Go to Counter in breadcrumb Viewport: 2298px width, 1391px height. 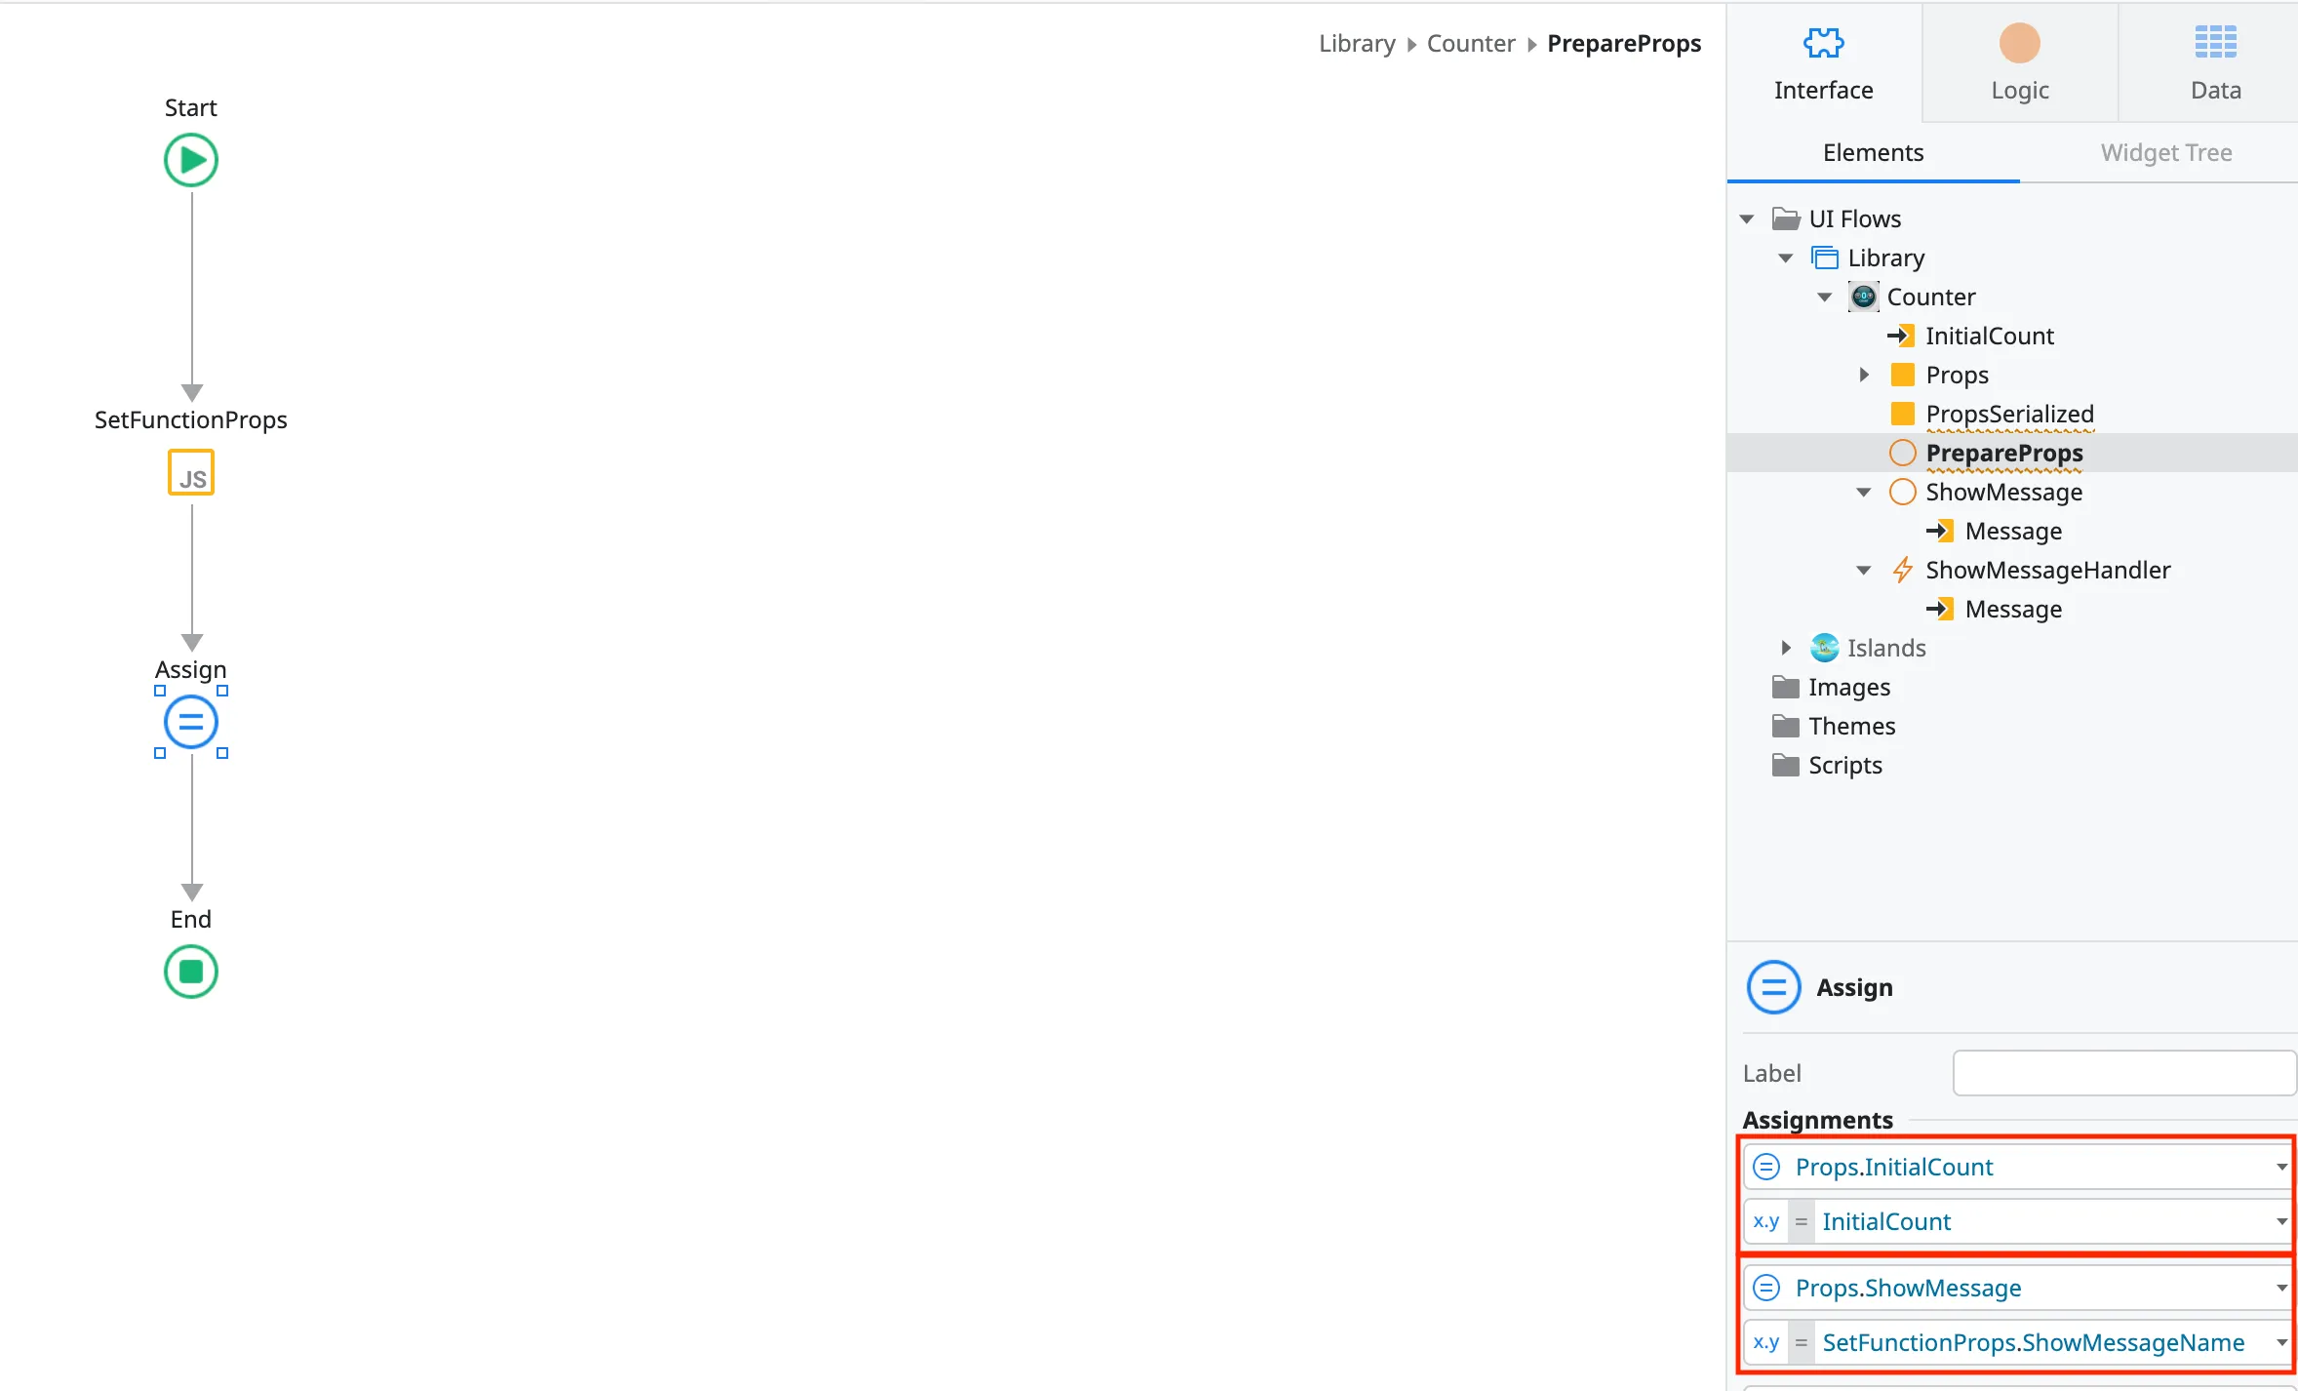pos(1470,43)
